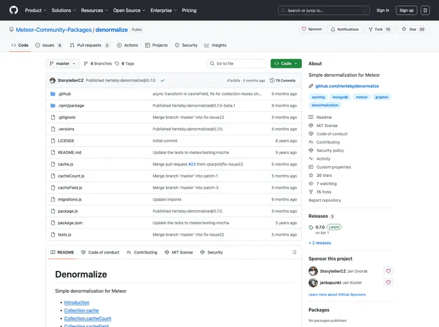Open the Enterprise dropdown
439x327 pixels.
(x=163, y=10)
